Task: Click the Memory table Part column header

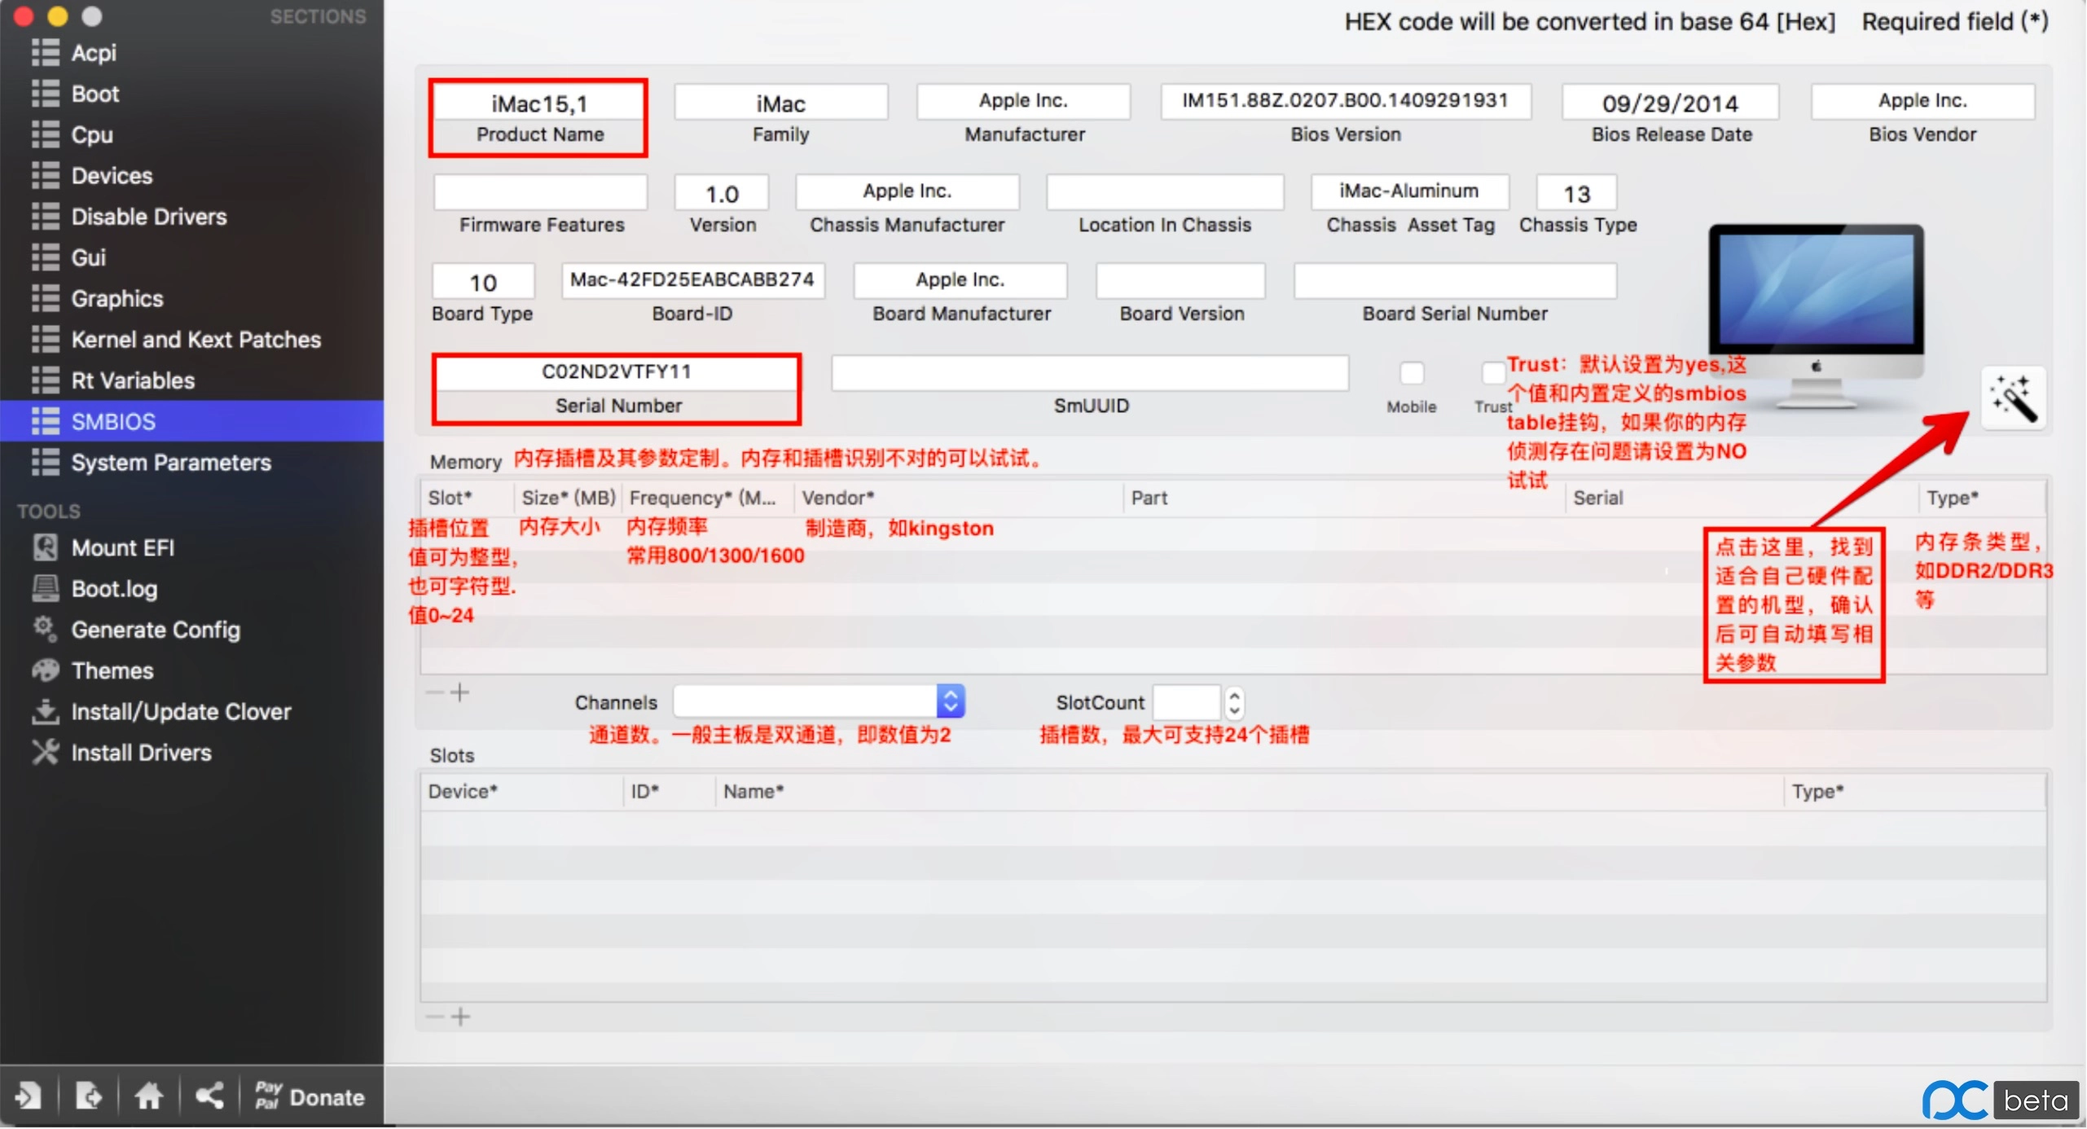Action: click(x=1343, y=498)
